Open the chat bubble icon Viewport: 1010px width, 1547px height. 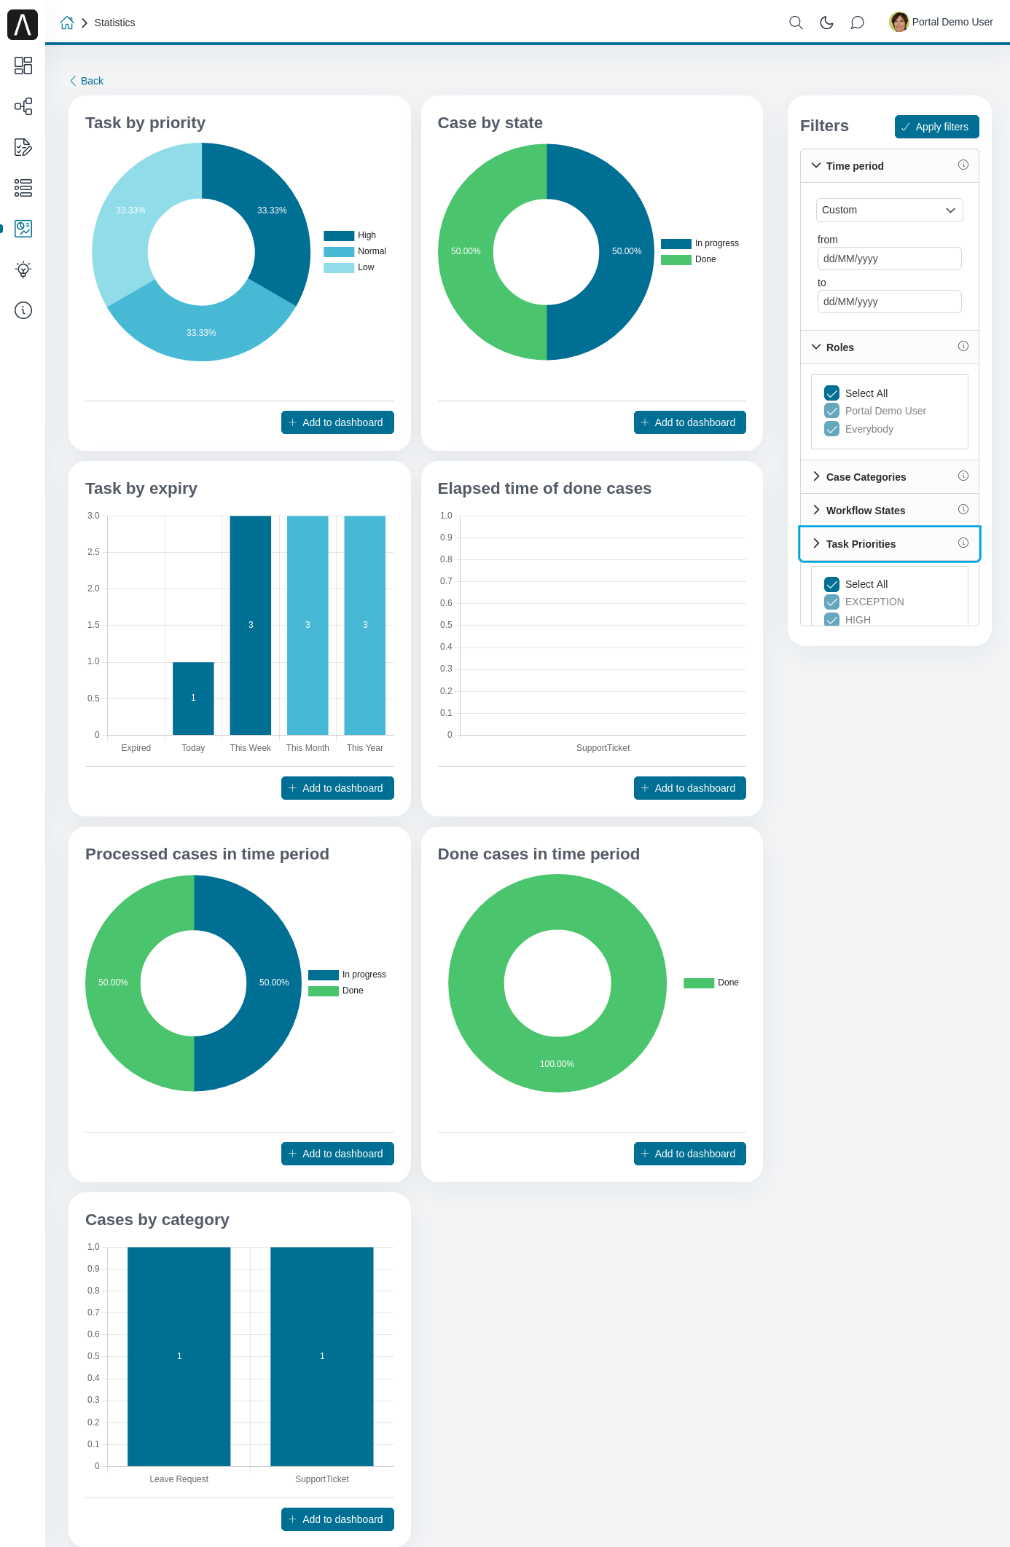(x=858, y=23)
